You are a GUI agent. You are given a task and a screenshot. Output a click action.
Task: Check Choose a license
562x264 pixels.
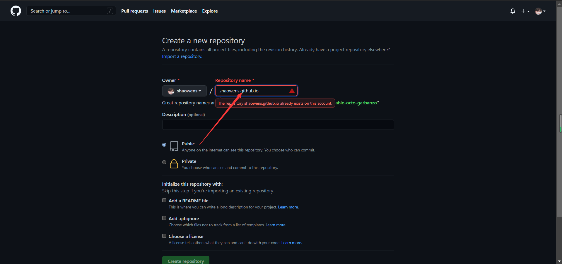pos(164,236)
